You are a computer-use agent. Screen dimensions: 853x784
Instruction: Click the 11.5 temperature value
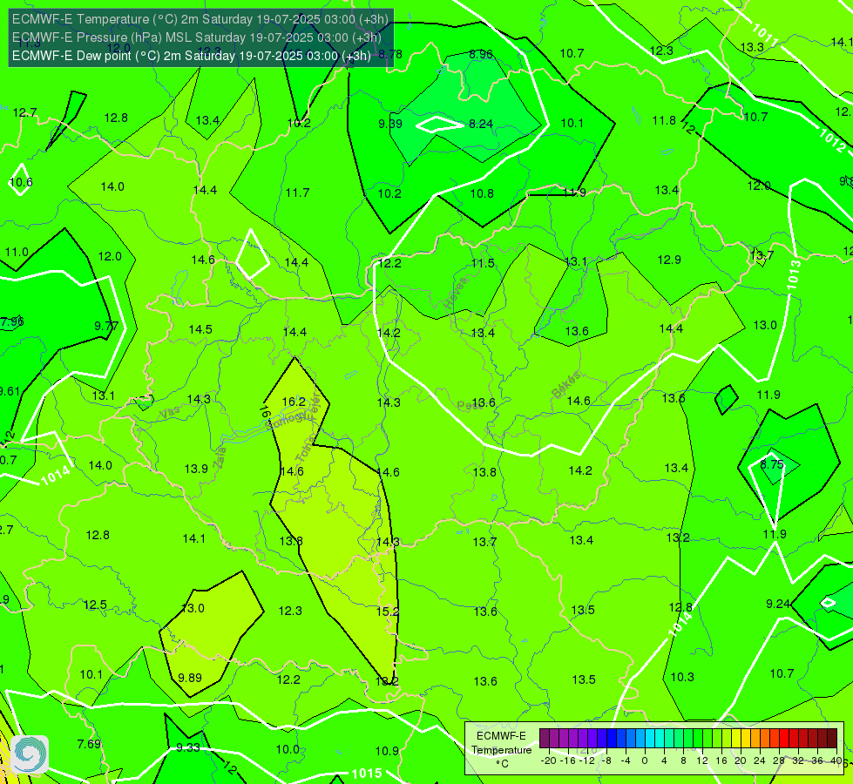483,264
